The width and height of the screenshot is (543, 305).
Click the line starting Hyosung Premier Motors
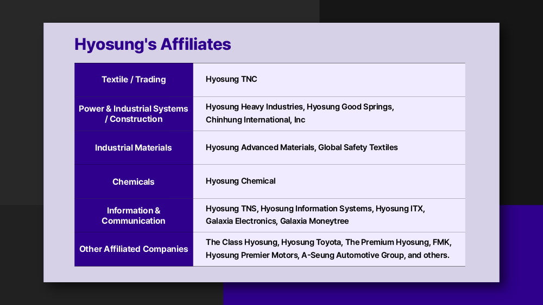tap(327, 255)
